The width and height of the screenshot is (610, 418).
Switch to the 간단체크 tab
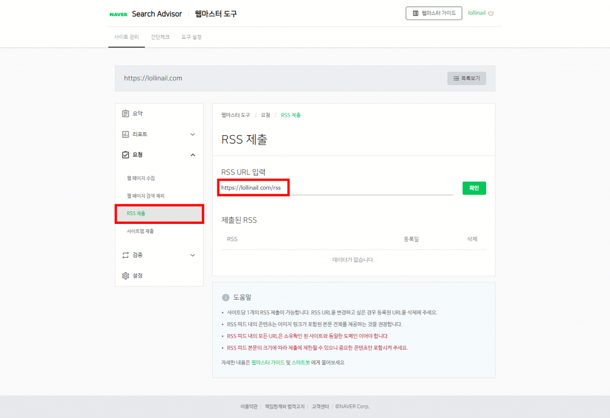pos(159,36)
